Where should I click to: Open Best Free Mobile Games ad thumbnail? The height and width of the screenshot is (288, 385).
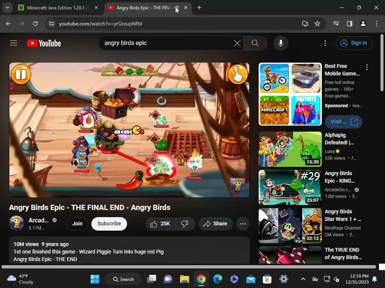290,94
